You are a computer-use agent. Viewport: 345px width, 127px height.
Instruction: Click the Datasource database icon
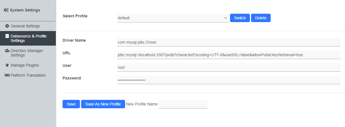click(7, 36)
